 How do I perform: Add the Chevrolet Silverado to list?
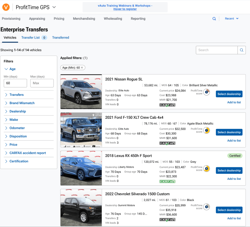[x=234, y=218]
